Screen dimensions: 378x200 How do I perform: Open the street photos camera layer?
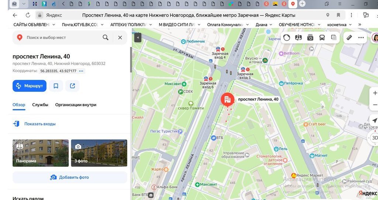310,38
